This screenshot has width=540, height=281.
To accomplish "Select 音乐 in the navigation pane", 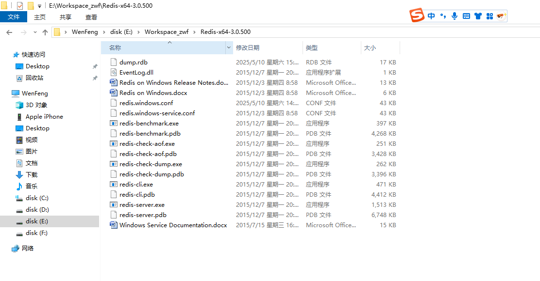I will [32, 186].
